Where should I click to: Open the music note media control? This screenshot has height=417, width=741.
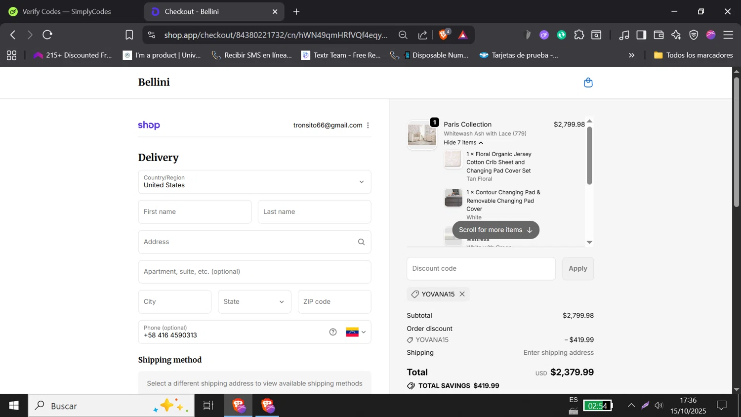624,35
